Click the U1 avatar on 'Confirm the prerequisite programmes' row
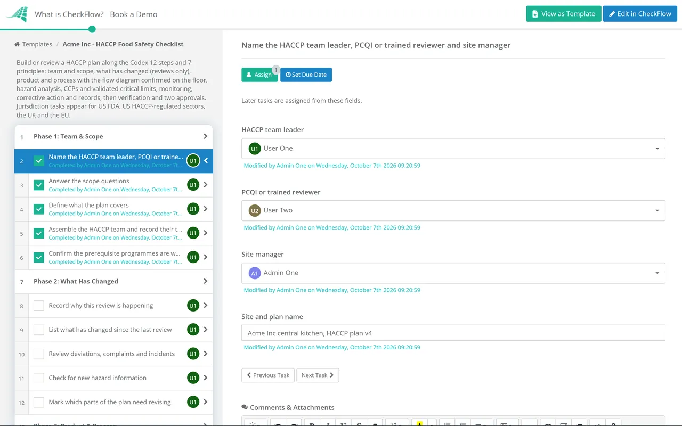This screenshot has height=426, width=682. click(193, 257)
